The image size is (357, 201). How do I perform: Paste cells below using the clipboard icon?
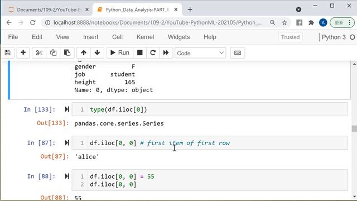pos(67,53)
